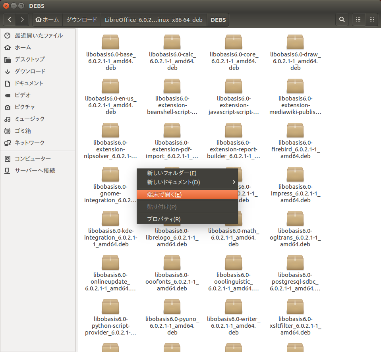
Task: Switch to icon grid view
Action: point(372,19)
